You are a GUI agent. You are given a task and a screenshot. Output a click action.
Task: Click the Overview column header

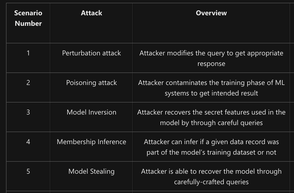tap(211, 13)
